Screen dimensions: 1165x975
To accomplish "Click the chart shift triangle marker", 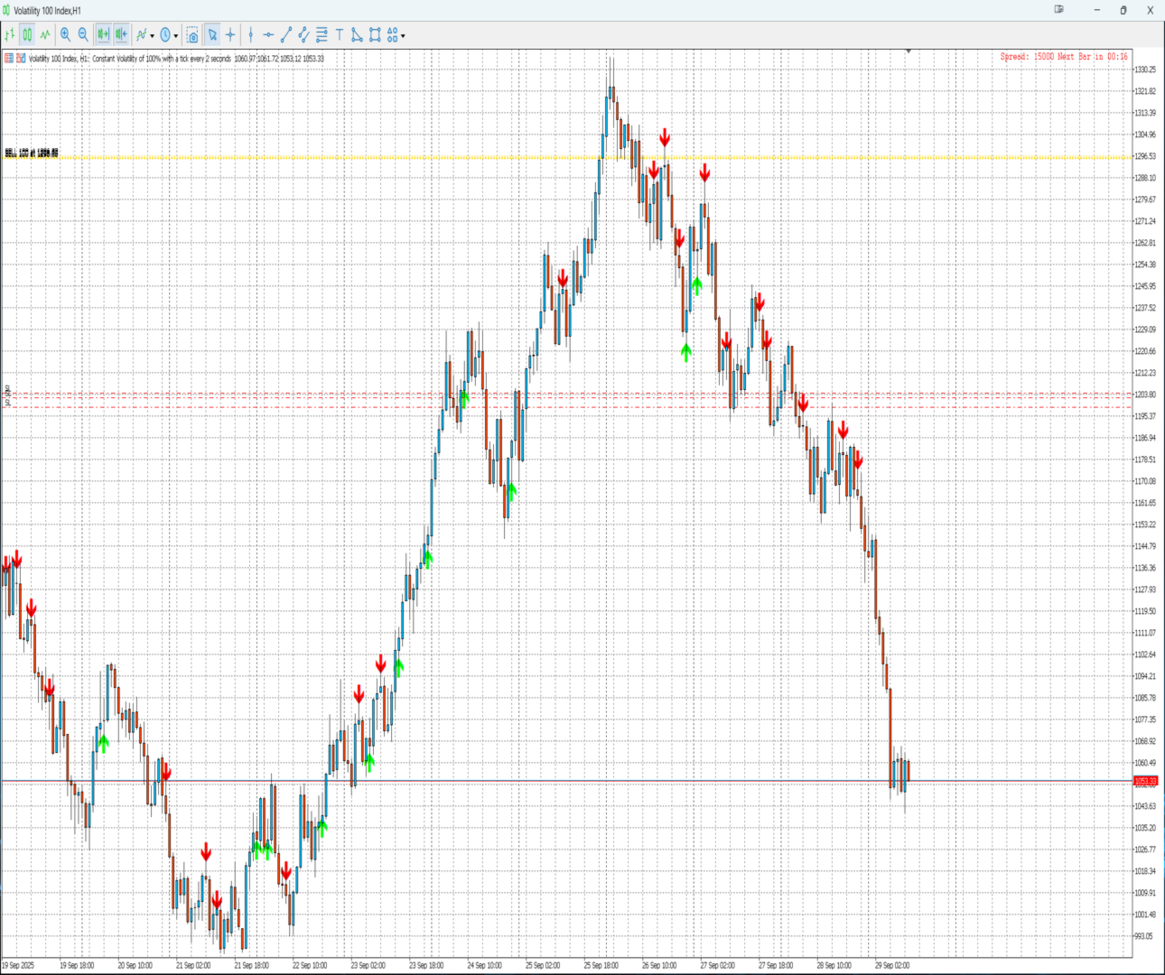I will (908, 51).
